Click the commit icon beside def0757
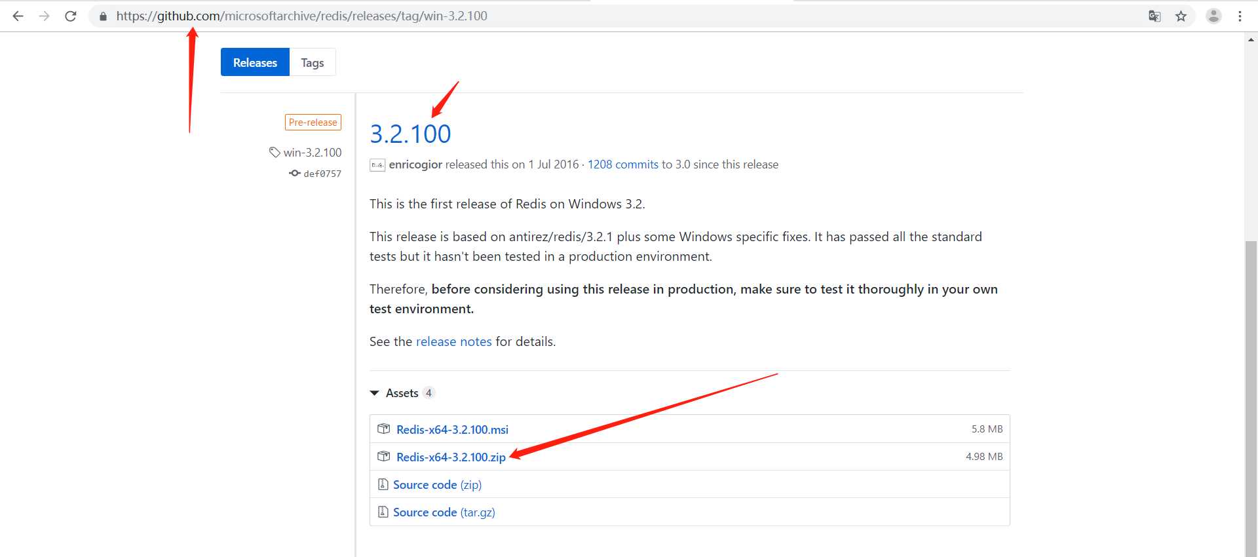The image size is (1258, 557). [295, 173]
